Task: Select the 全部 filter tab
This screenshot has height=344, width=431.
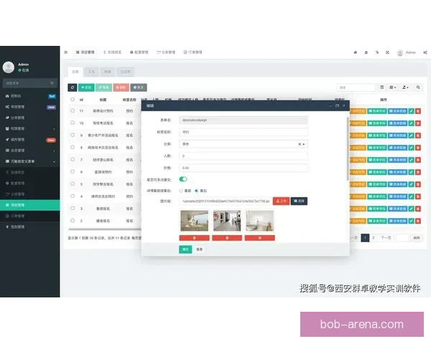Action: [x=75, y=72]
